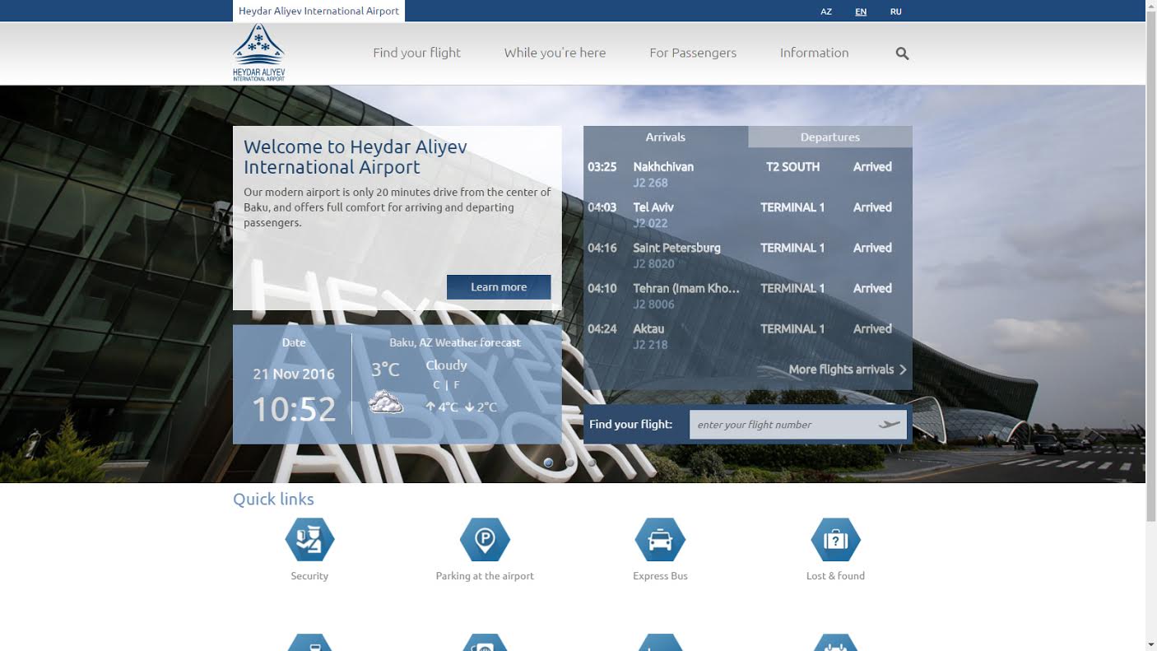Click the Learn more button
1157x651 pixels.
pos(499,287)
